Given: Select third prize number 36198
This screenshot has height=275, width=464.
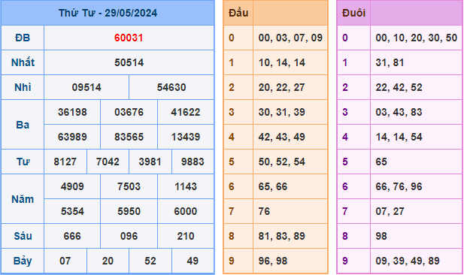Looking at the screenshot, I should pyautogui.click(x=72, y=112).
